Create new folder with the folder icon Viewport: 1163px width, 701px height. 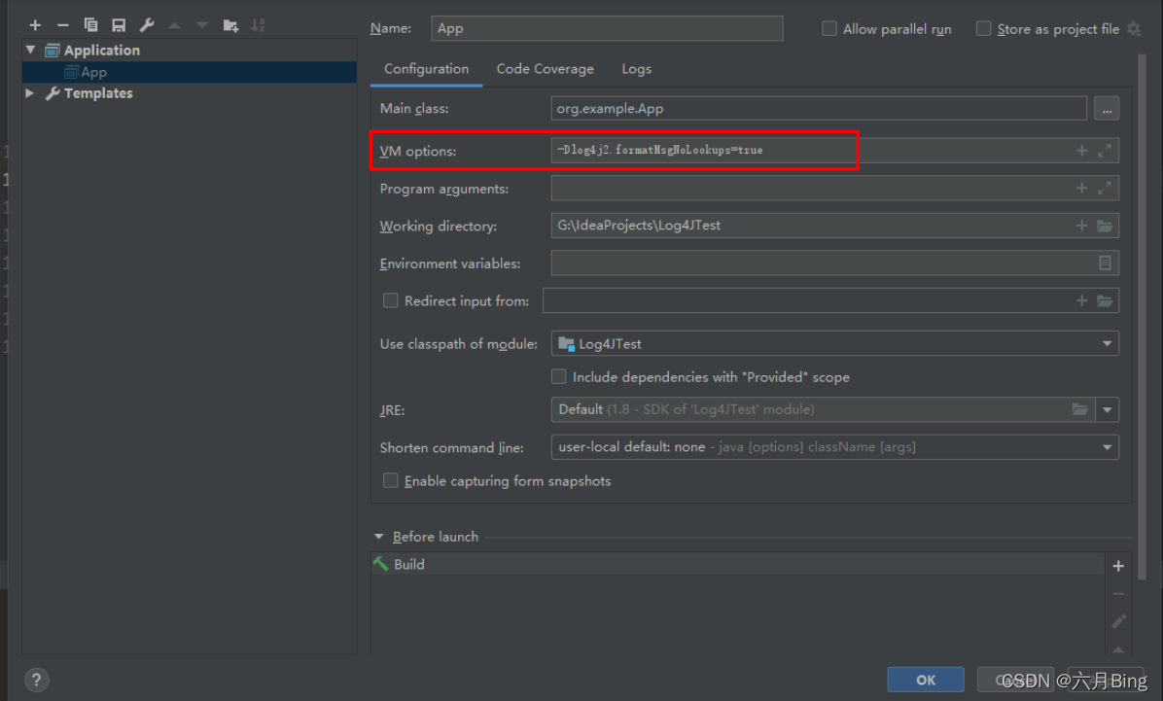pos(230,25)
